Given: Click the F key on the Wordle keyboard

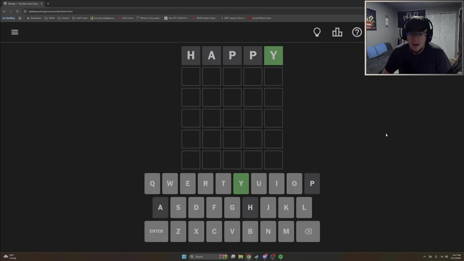Looking at the screenshot, I should coord(214,207).
